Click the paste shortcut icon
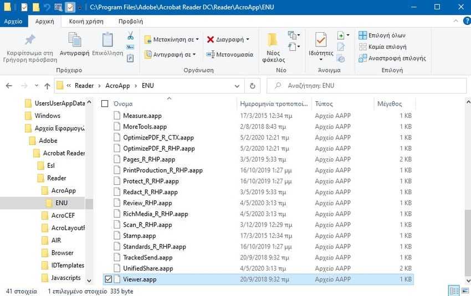 130,58
